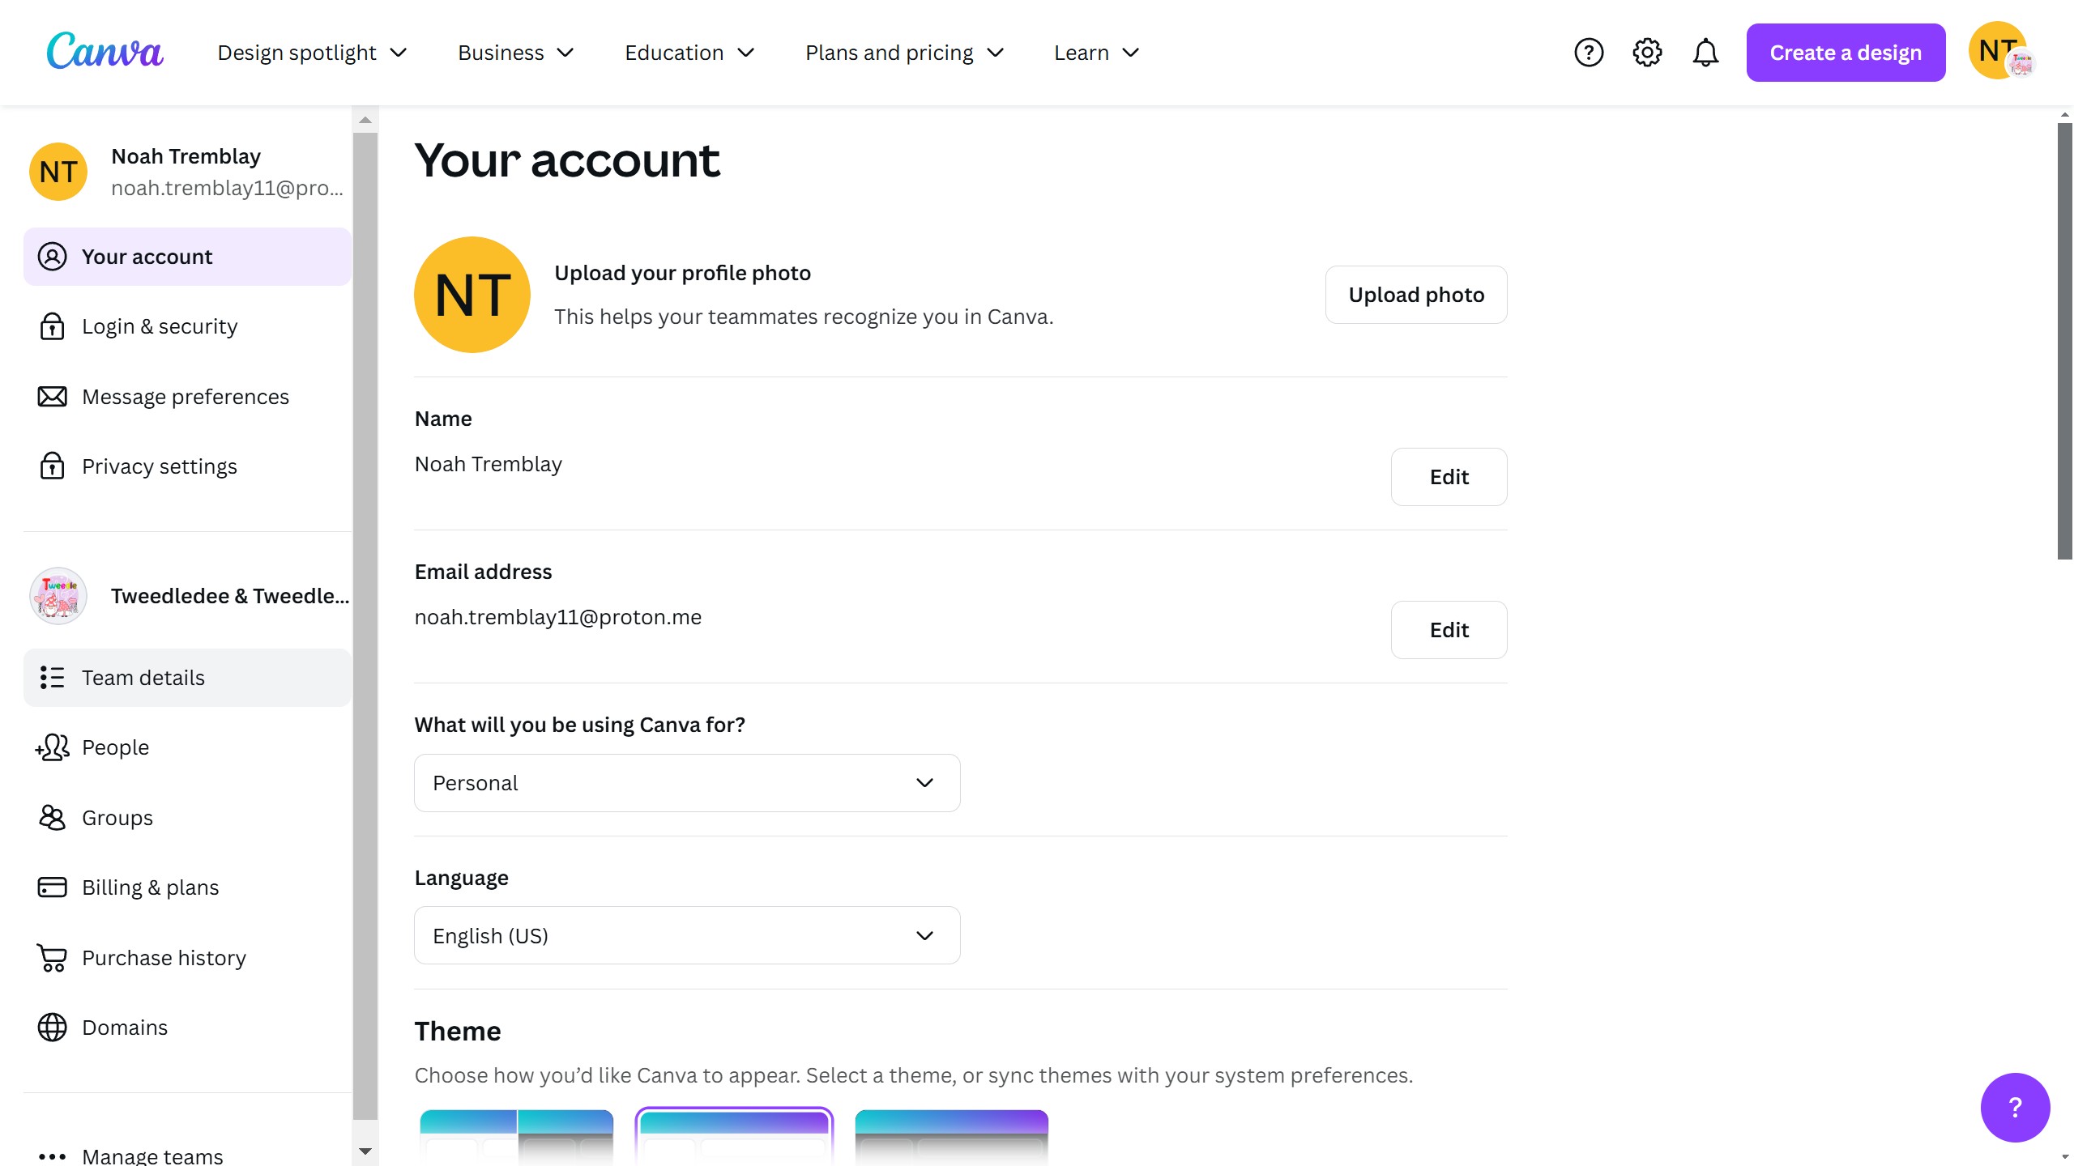Click the Purchase history cart icon
Screen dimensions: 2074x1166
52,958
